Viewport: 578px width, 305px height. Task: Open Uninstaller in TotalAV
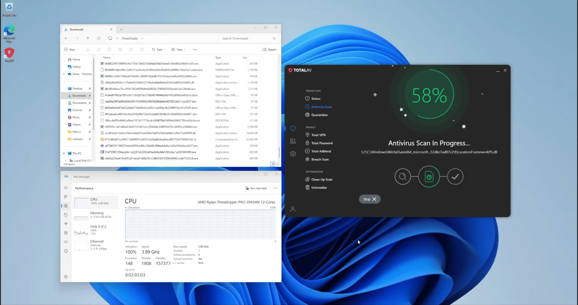[316, 188]
